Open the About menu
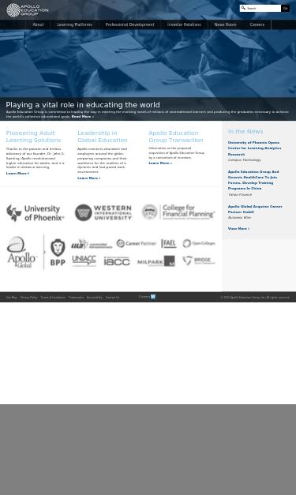 (x=38, y=24)
